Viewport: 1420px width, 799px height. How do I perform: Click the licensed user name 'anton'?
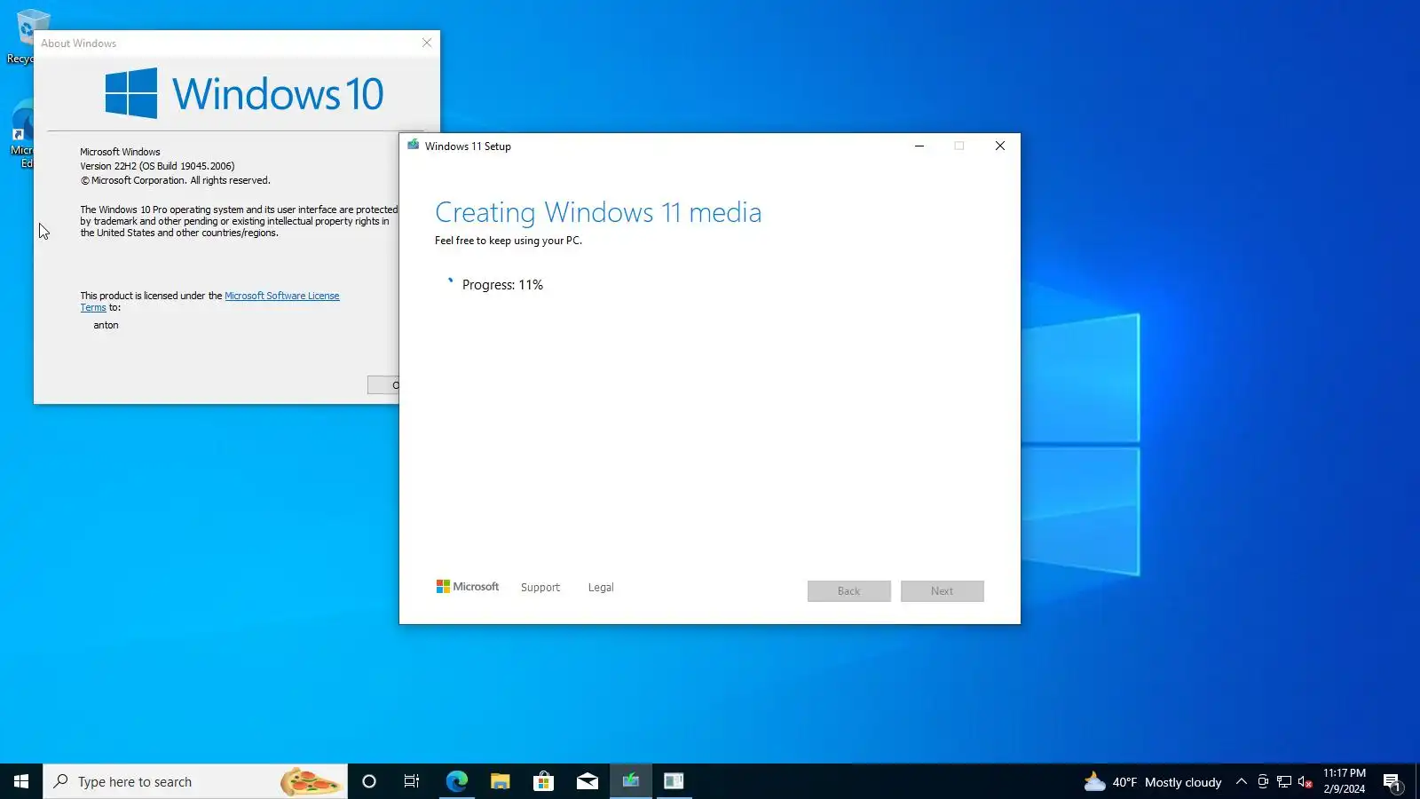coord(106,325)
